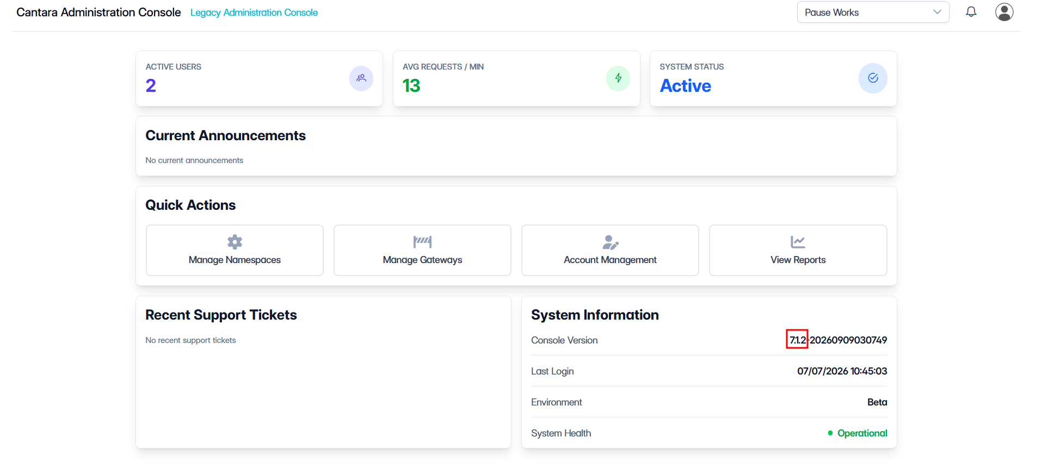Click the System Health label
1042x468 pixels.
[x=561, y=433]
